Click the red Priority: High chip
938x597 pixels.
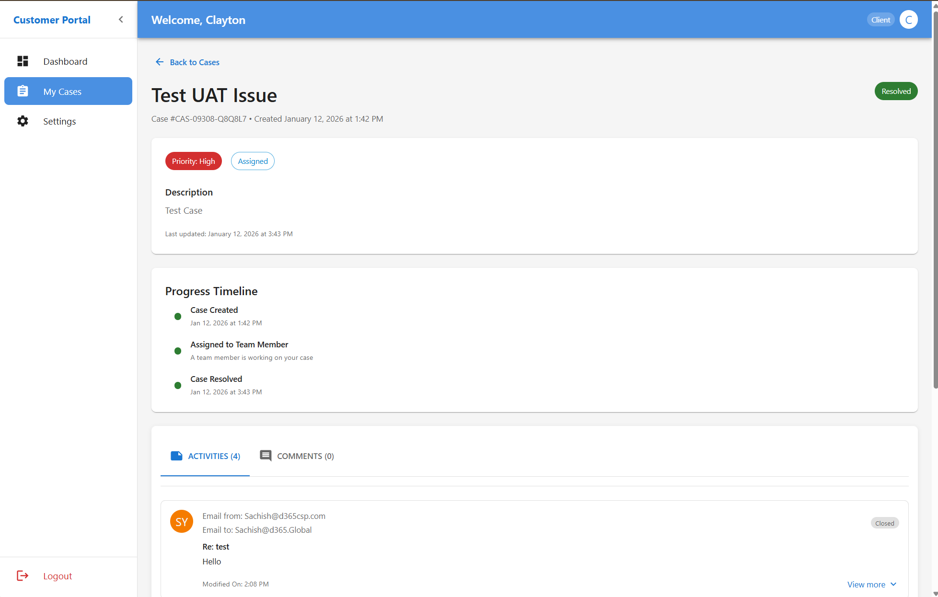point(193,161)
